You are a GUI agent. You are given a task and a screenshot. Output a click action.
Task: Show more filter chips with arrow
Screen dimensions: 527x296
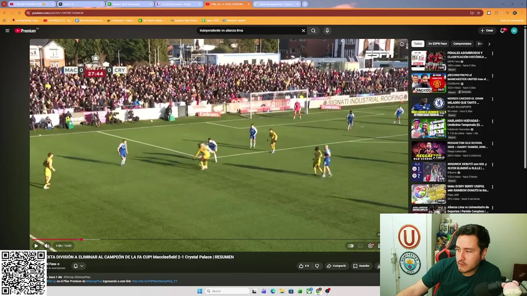pyautogui.click(x=489, y=44)
